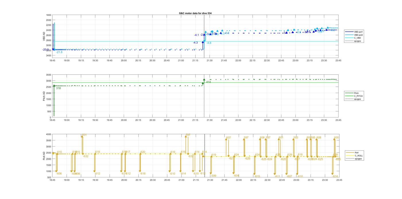Click the "3400" tick on VBD AD axis
The width and height of the screenshot is (402, 199).
point(49,55)
